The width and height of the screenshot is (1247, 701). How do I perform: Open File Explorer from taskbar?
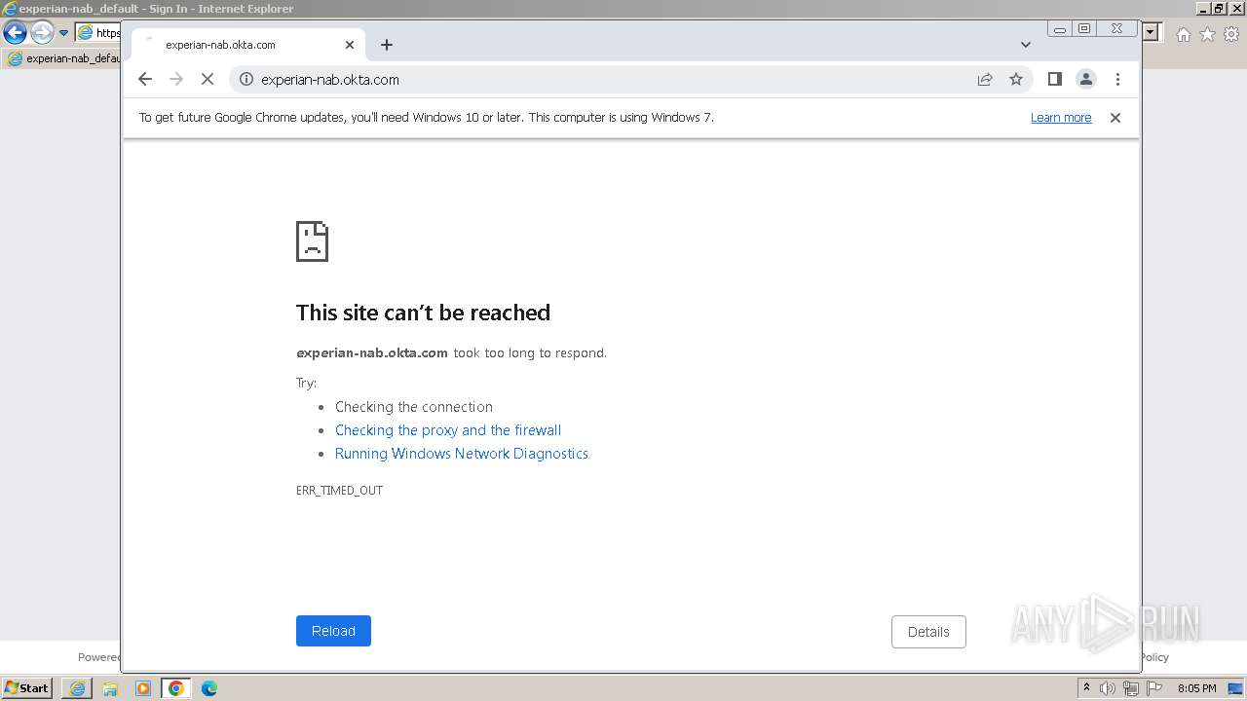(x=110, y=688)
